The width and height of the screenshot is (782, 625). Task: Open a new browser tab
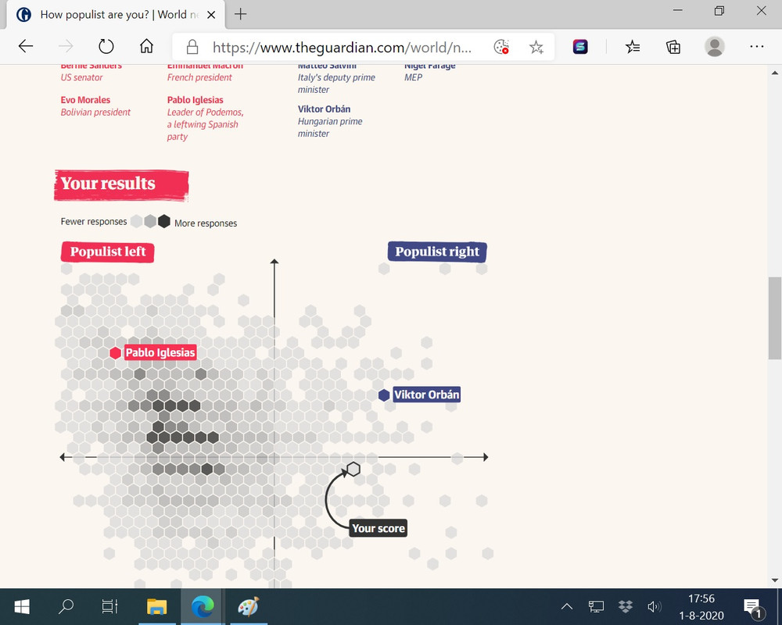click(240, 14)
